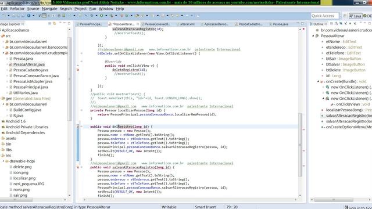
Task: Toggle Sort in Outline toolbar
Action: click(x=336, y=24)
